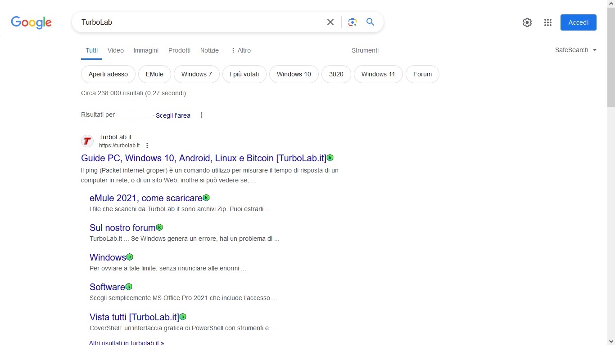615x345 pixels.
Task: Open the settings gear icon
Action: pyautogui.click(x=527, y=22)
